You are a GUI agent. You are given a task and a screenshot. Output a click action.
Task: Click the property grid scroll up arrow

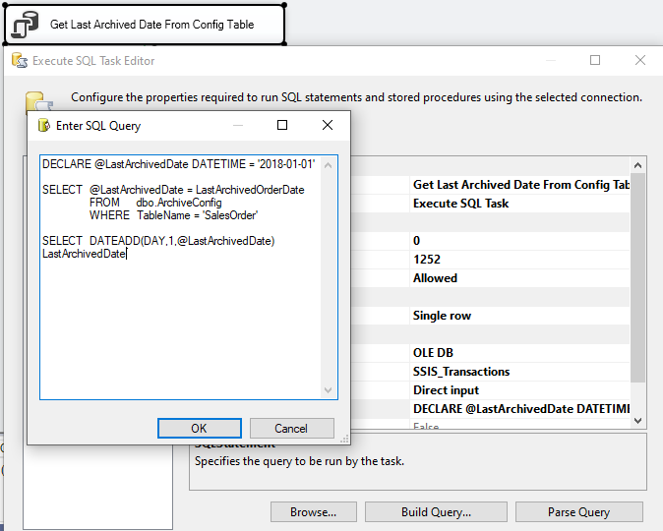pyautogui.click(x=638, y=165)
